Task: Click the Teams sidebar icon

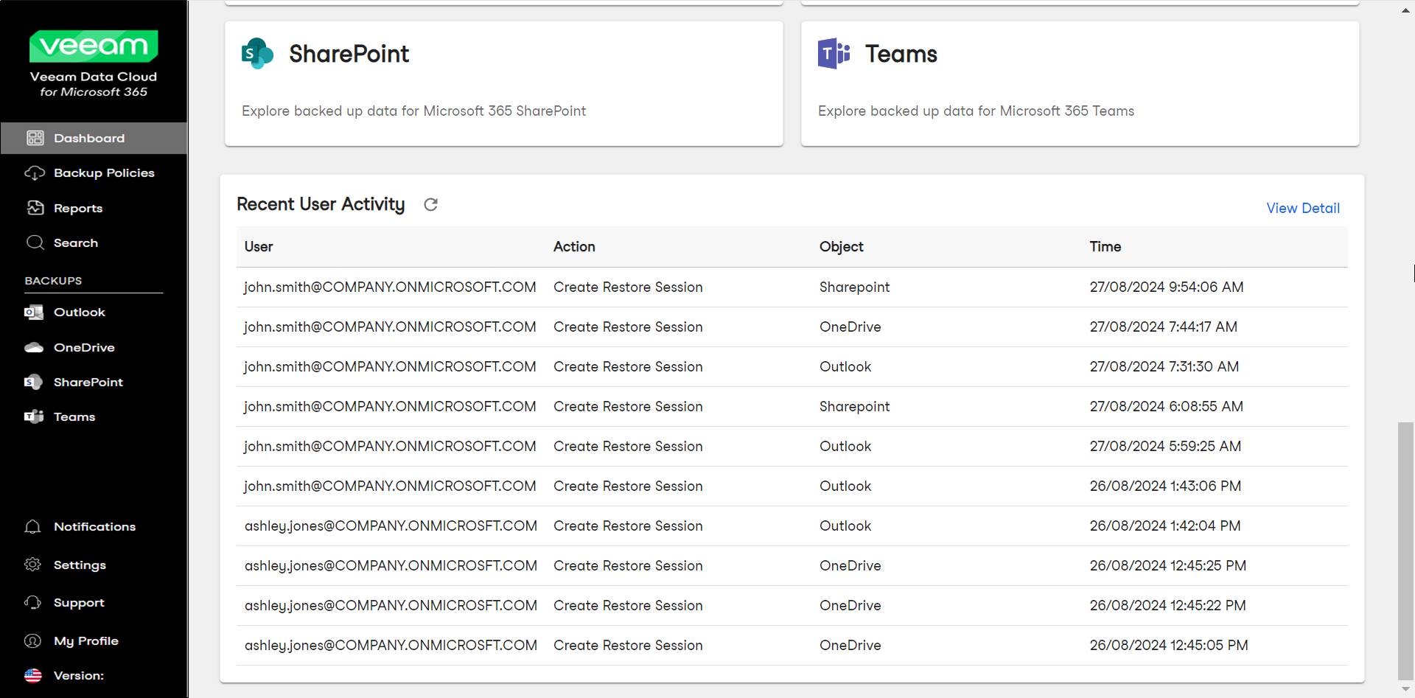Action: point(34,416)
